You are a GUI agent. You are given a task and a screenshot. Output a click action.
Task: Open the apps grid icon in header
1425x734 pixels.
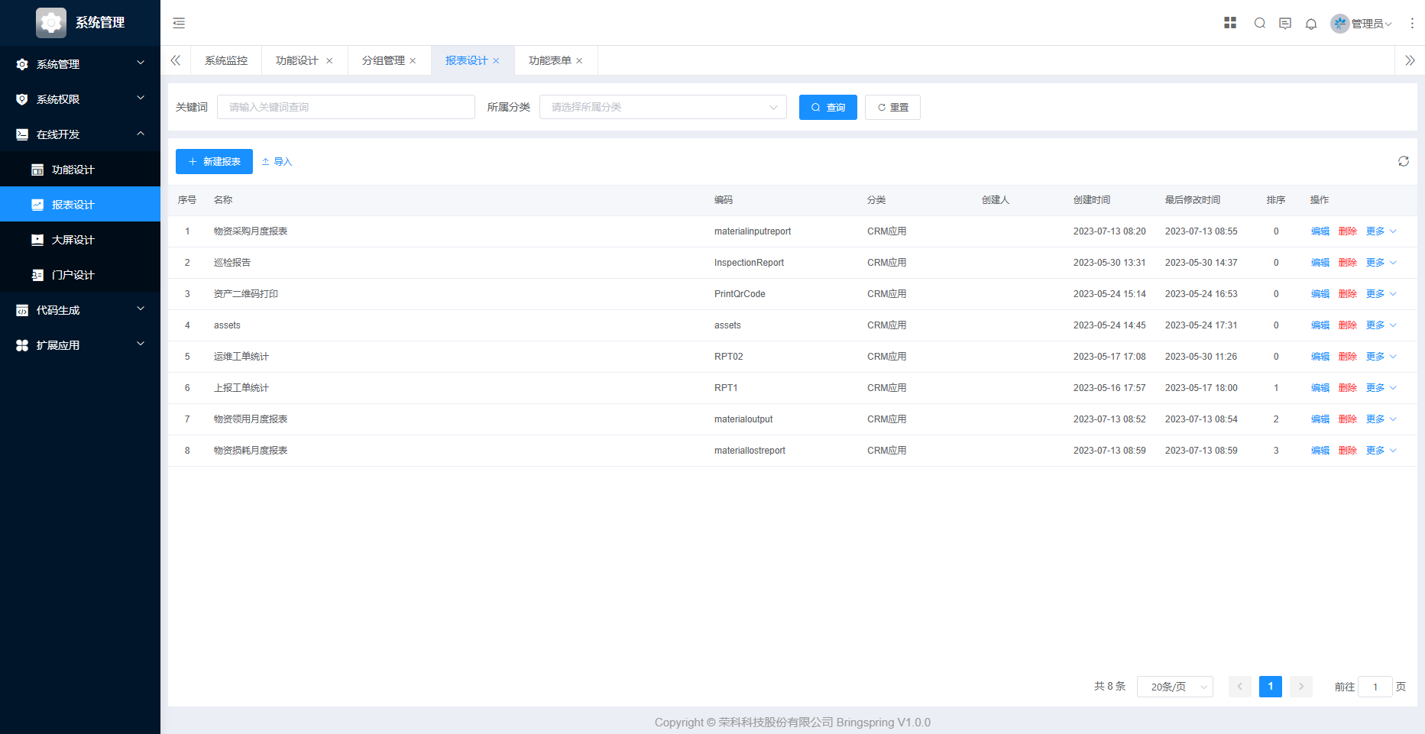point(1230,23)
